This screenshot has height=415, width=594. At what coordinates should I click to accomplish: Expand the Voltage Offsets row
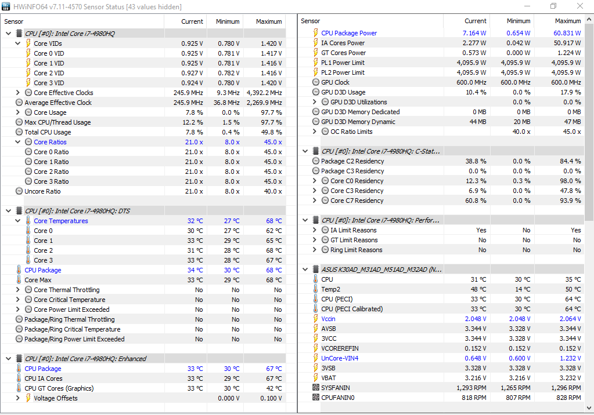(18, 398)
